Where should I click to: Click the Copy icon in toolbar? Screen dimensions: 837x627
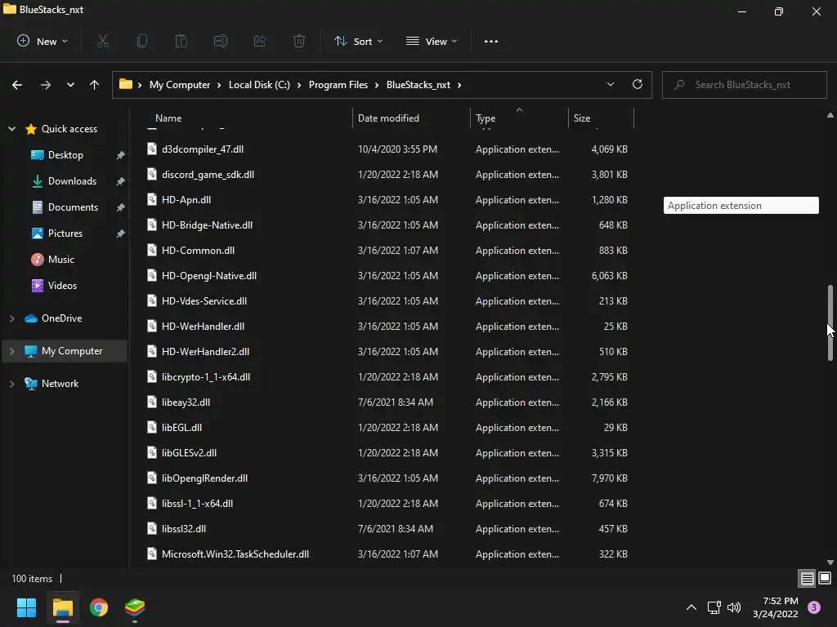[x=142, y=41]
